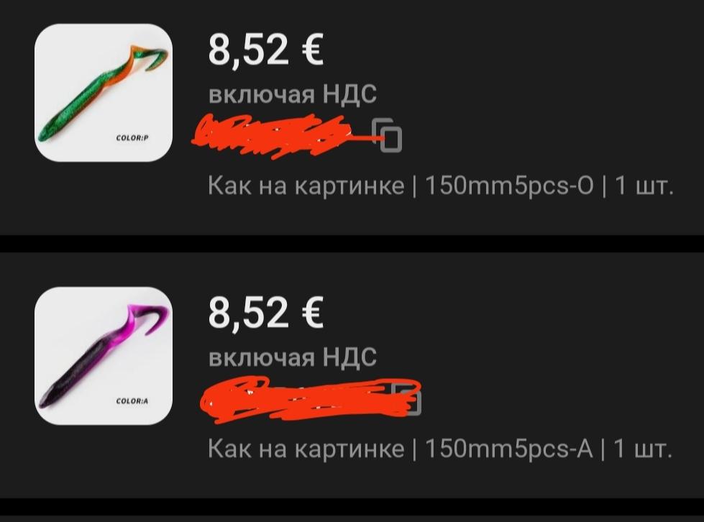This screenshot has height=522, width=704.
Task: Tap the COLOR:P label on the green lure image
Action: [132, 138]
